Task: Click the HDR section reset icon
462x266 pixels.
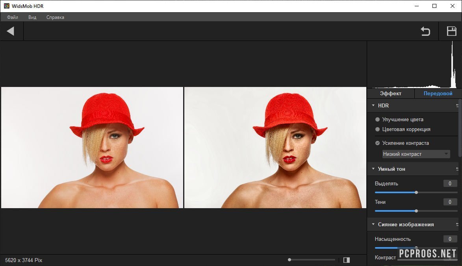Action: pos(457,105)
